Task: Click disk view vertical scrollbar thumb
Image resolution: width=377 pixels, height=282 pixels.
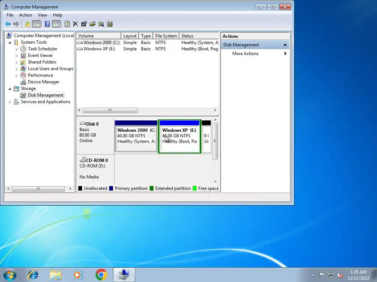Action: (x=215, y=141)
